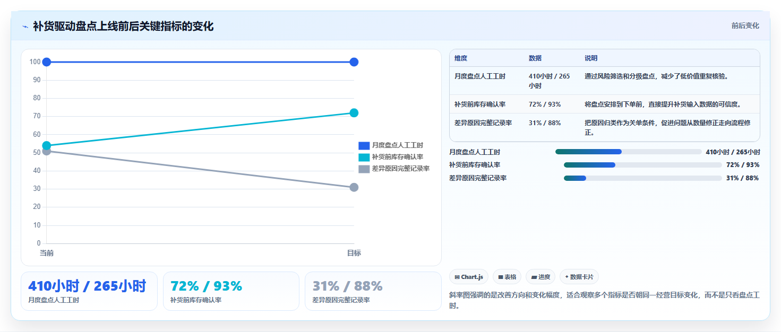This screenshot has width=781, height=332.
Task: Click the lightning icon beside the title
Action: 25,27
